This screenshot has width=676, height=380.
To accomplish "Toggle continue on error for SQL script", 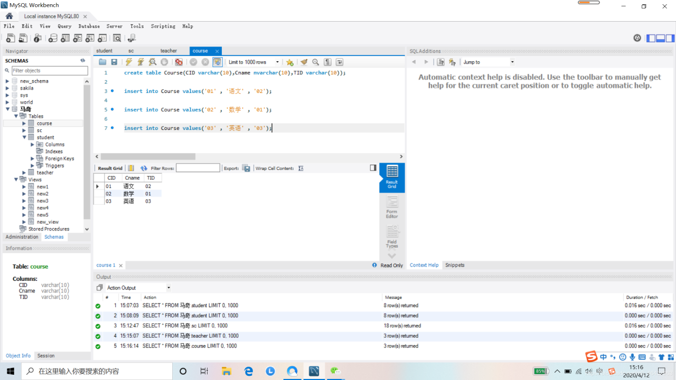I will tap(179, 62).
